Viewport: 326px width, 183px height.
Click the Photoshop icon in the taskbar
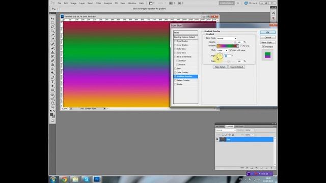point(97,179)
